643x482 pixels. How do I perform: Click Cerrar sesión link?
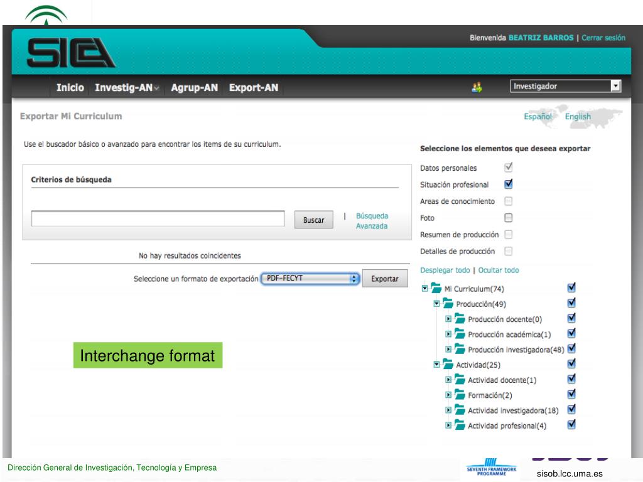point(603,38)
